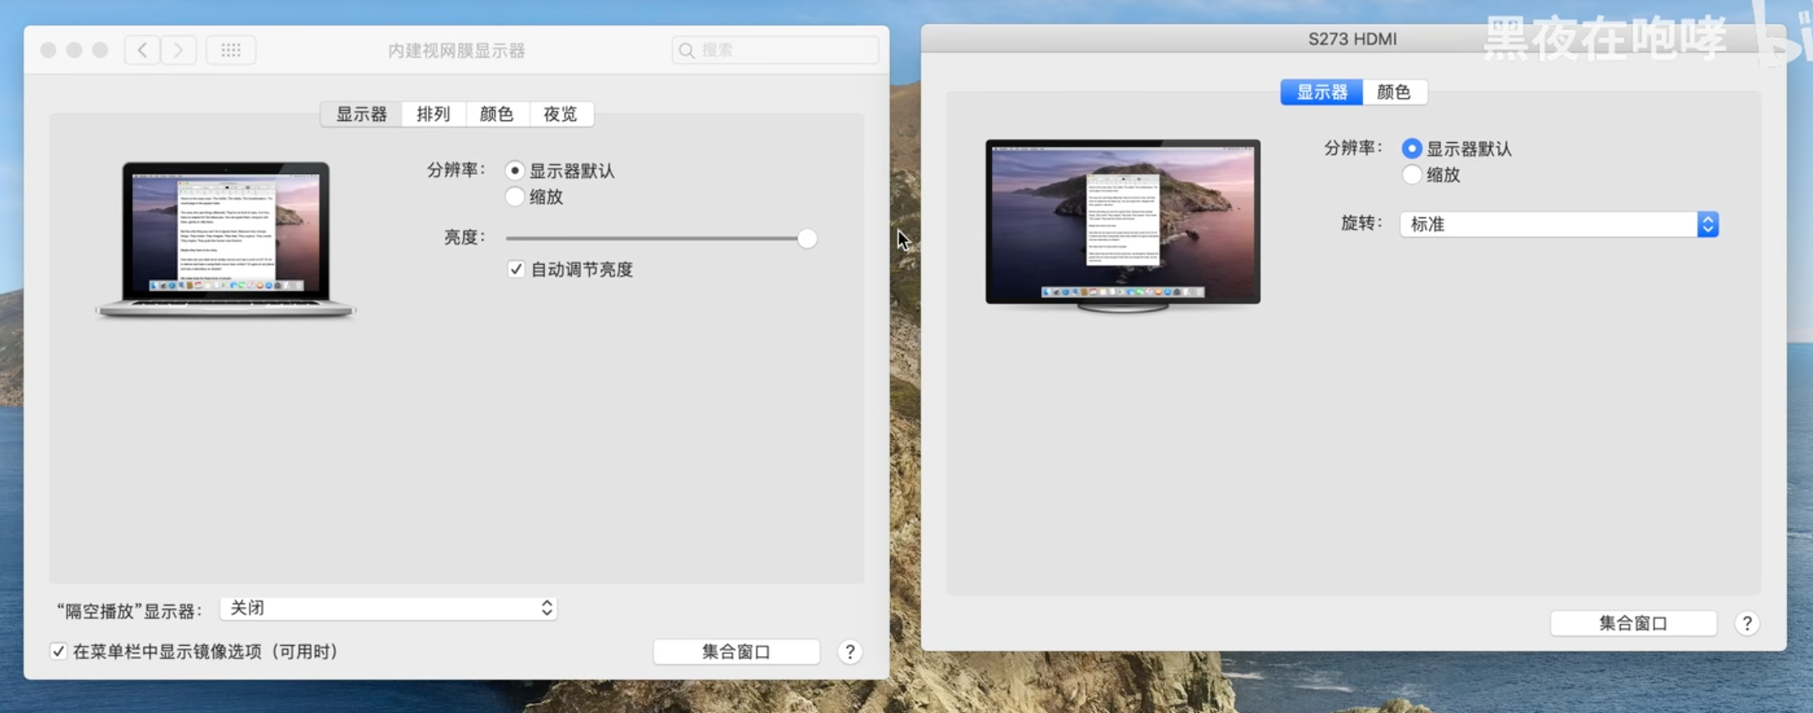
Task: Click 集合窗口 in the built-in display window
Action: [x=736, y=651]
